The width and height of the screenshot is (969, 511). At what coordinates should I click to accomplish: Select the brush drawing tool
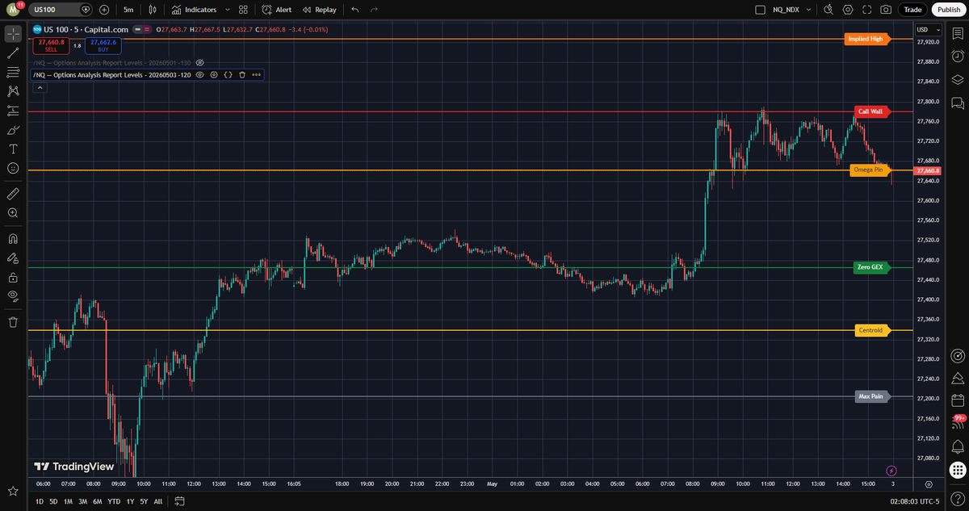point(13,130)
